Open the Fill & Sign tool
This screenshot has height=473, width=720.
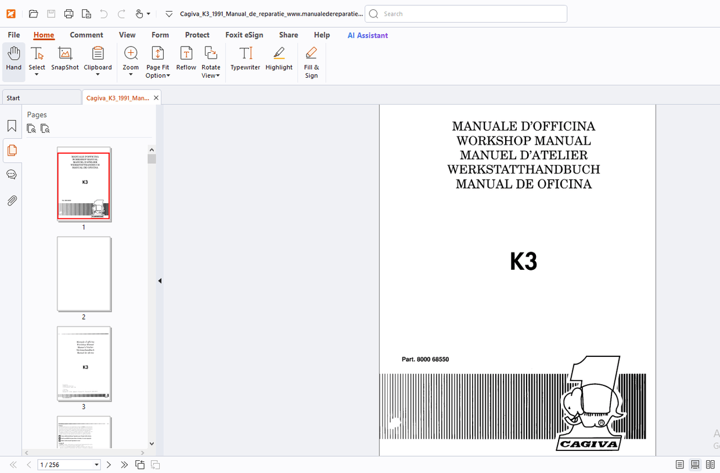click(311, 61)
